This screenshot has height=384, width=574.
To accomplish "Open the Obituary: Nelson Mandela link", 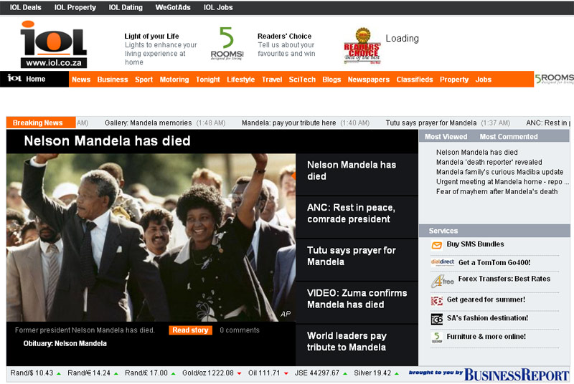I will 65,344.
